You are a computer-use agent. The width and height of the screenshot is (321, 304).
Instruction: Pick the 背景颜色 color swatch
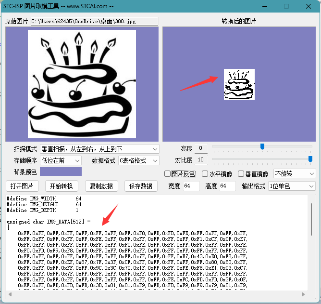pyautogui.click(x=61, y=172)
